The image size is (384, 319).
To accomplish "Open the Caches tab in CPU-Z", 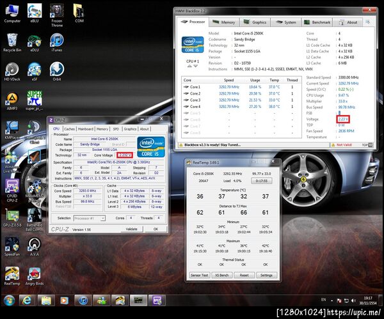I will click(69, 129).
